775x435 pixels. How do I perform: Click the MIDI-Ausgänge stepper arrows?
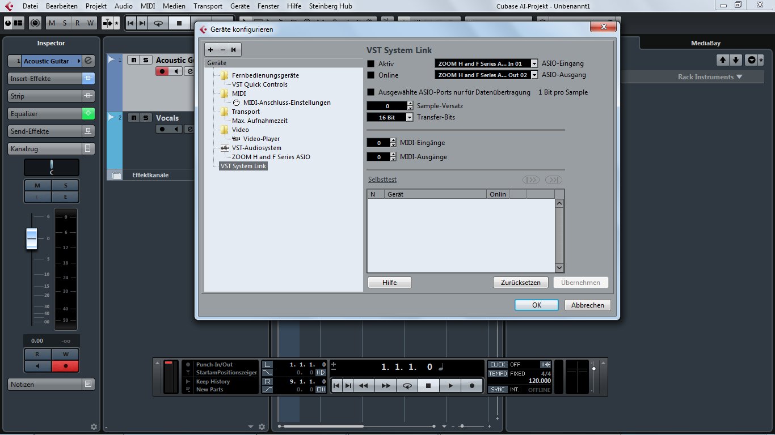(393, 157)
